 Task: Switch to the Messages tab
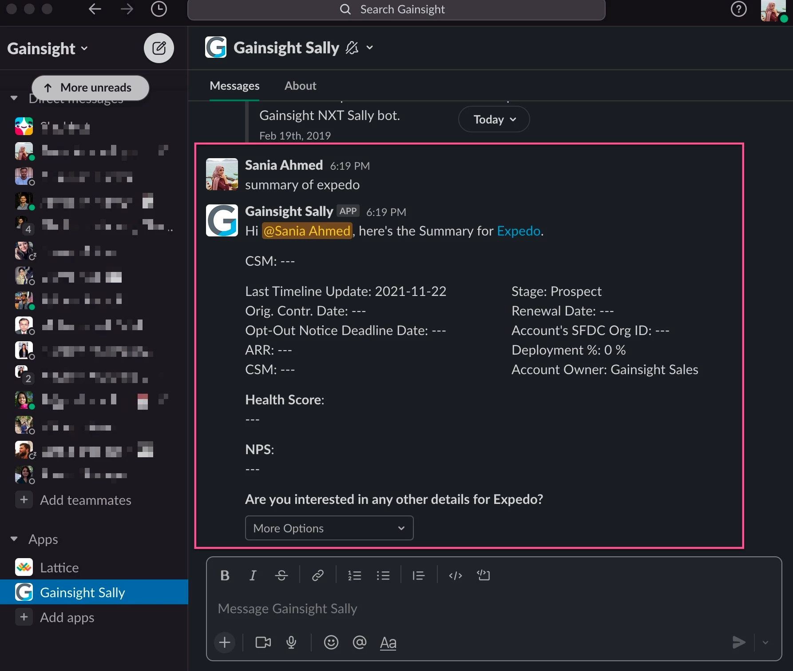234,86
